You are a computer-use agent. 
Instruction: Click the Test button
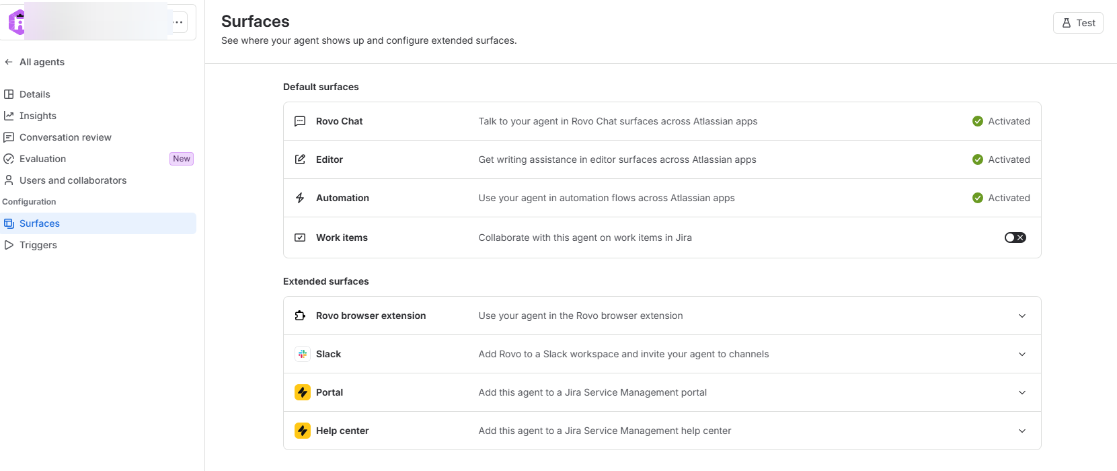click(x=1078, y=23)
